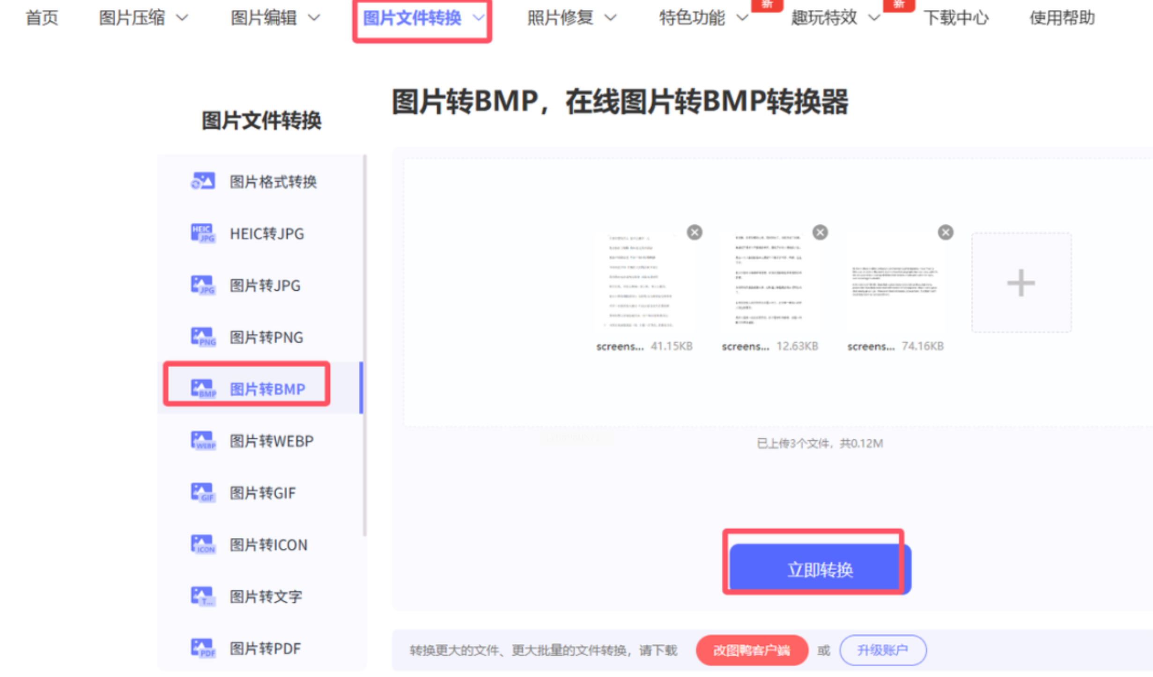The height and width of the screenshot is (677, 1153).
Task: Click the 图片格式转换 sidebar icon
Action: (x=203, y=181)
